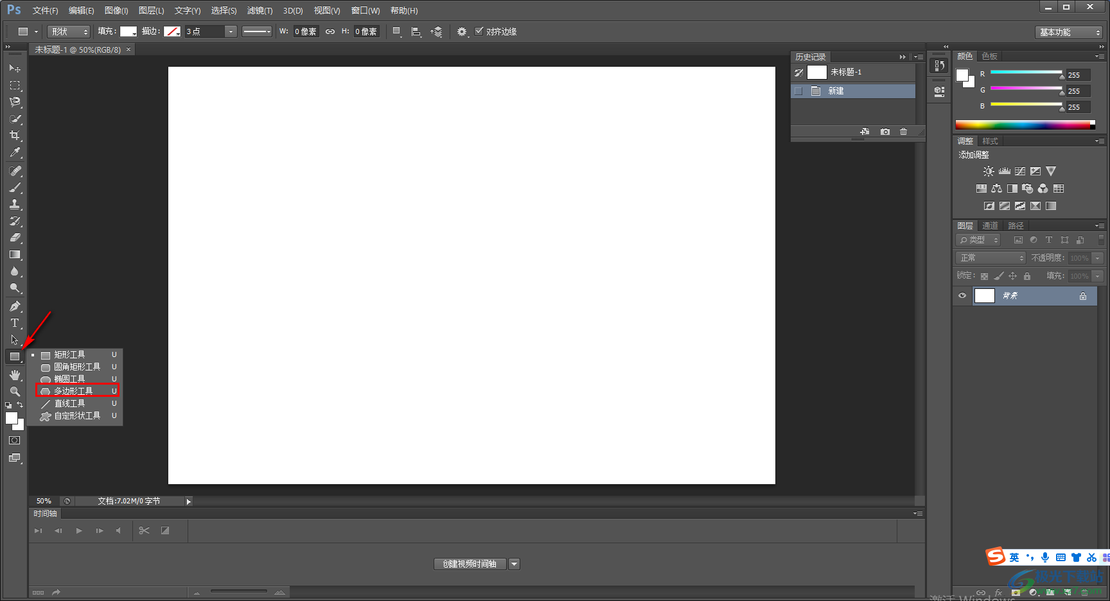Switch to the 路径 tab
1110x601 pixels.
pyautogui.click(x=1016, y=225)
